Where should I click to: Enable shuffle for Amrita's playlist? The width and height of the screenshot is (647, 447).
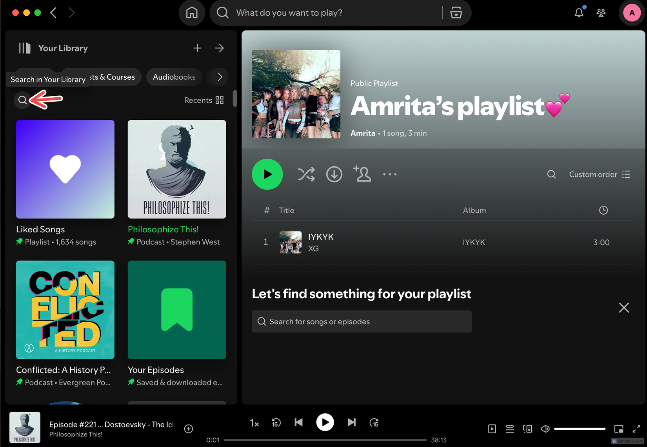click(306, 174)
